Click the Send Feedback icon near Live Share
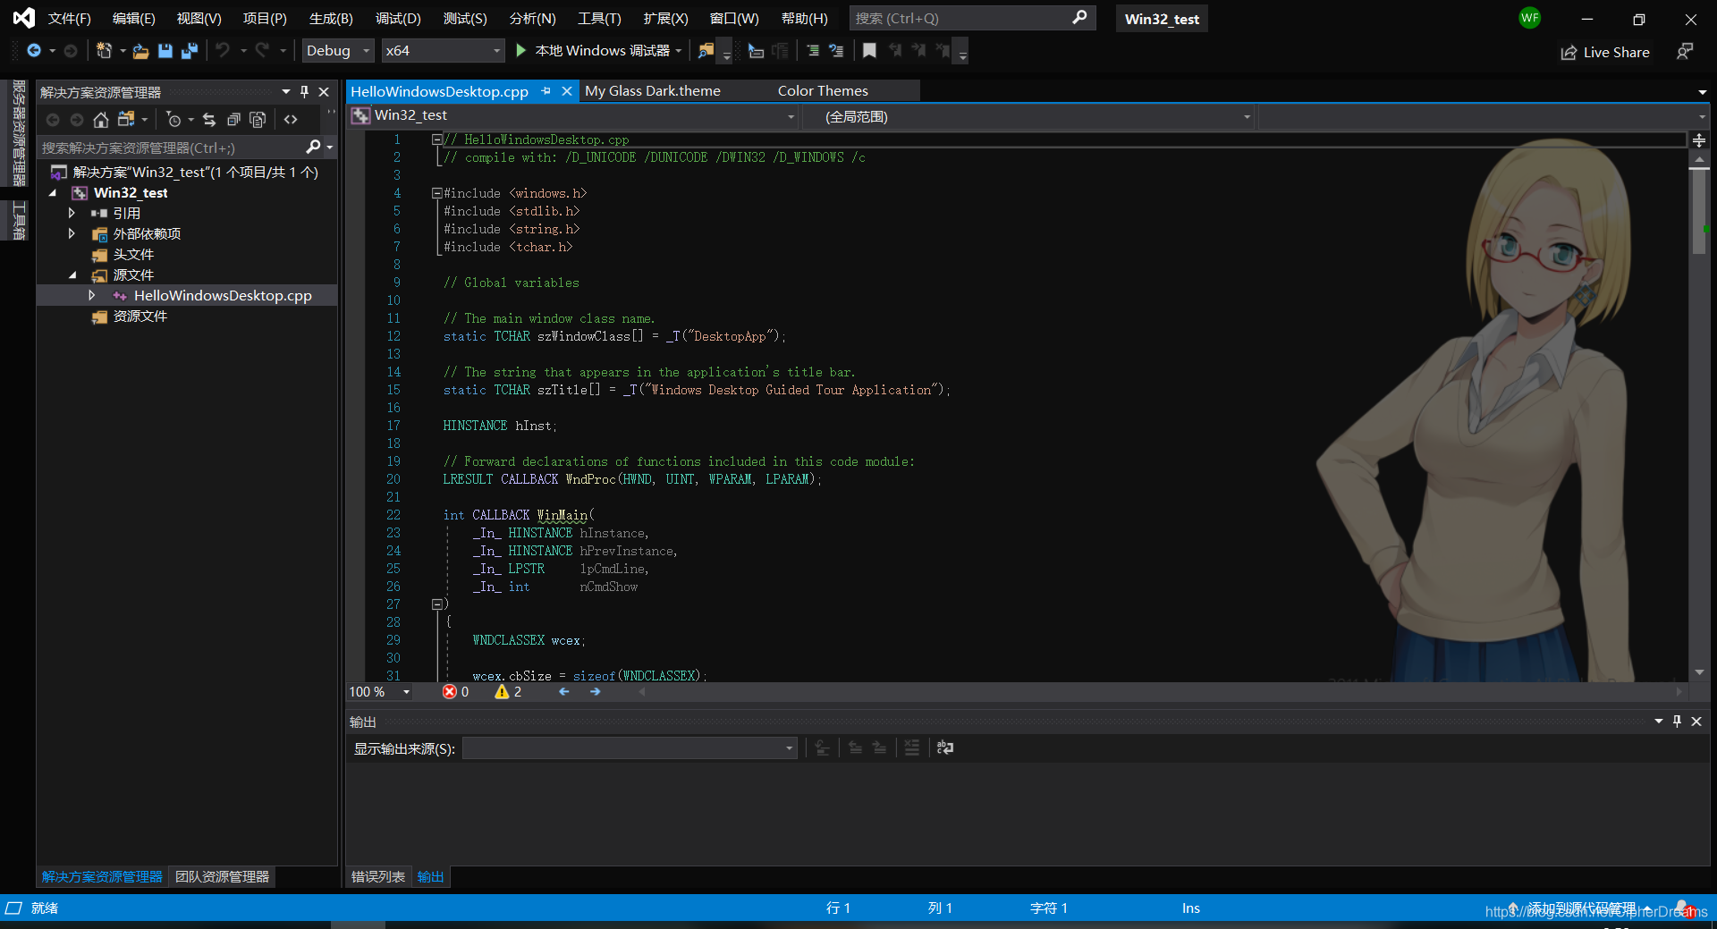 point(1685,52)
